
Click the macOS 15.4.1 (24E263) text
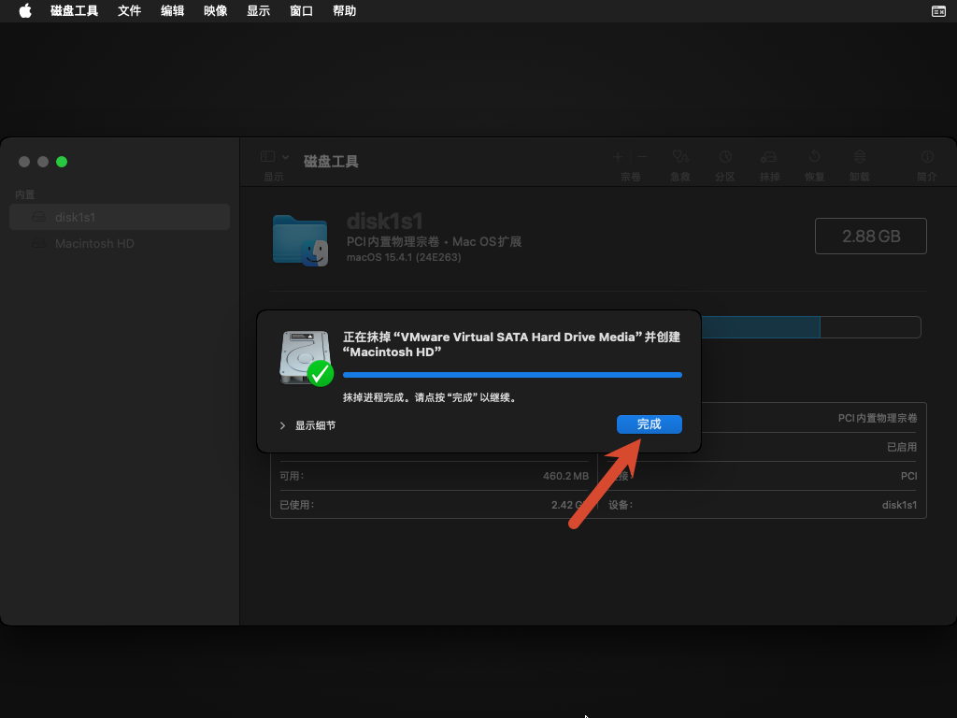[x=404, y=257]
